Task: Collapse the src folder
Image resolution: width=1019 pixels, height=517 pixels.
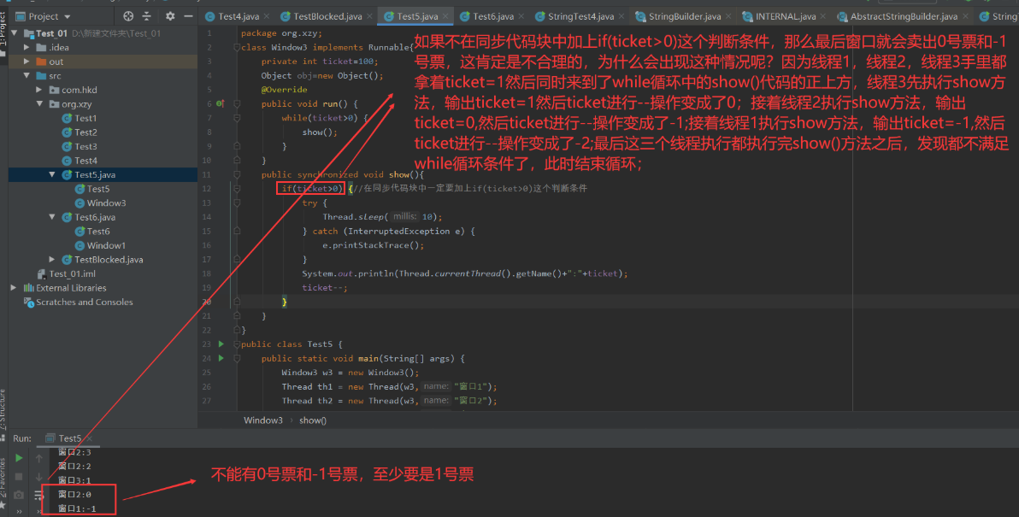Action: click(27, 76)
